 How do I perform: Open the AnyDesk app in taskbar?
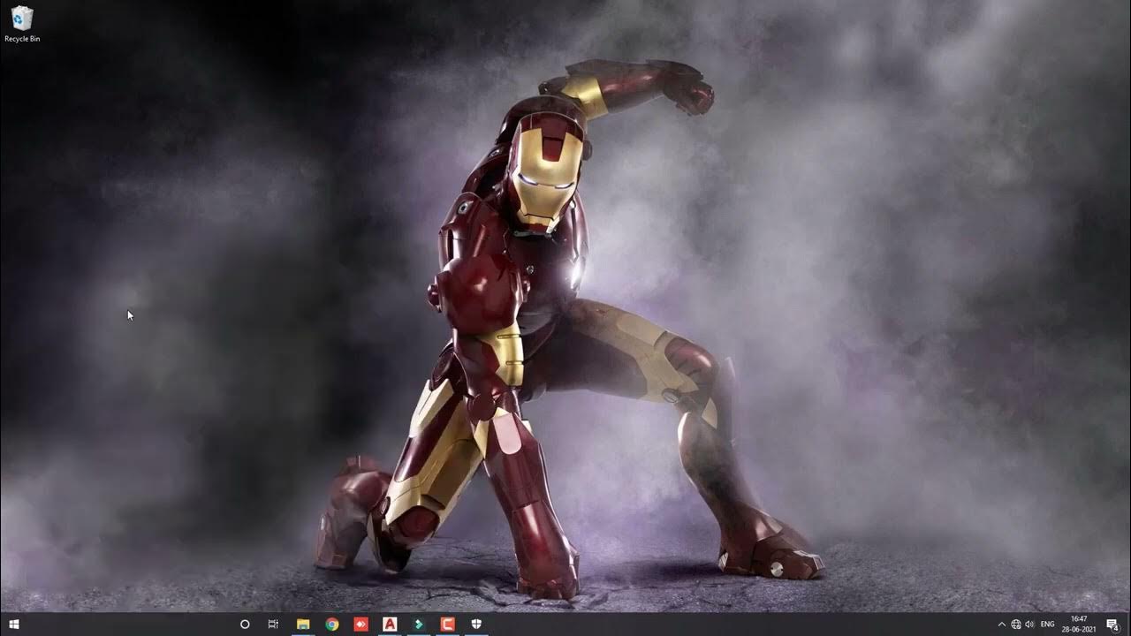point(361,624)
